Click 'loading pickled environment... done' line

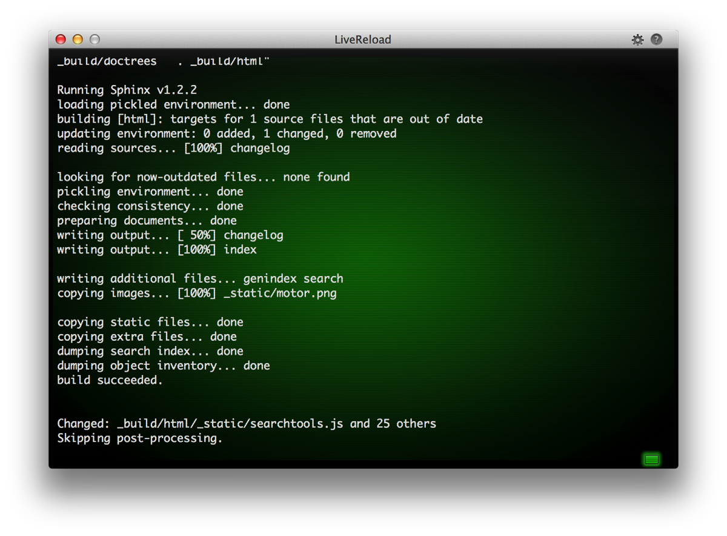point(173,105)
